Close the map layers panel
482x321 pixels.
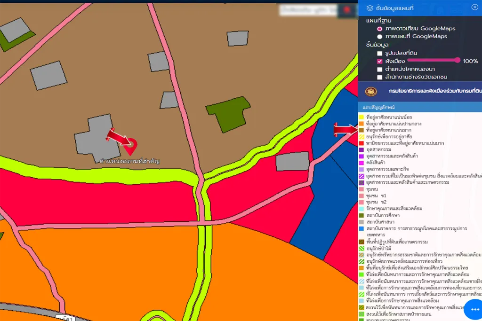(x=474, y=7)
